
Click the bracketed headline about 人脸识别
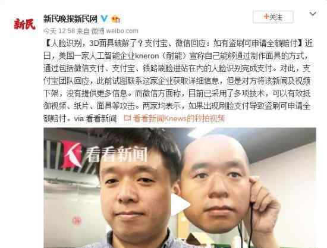[174, 43]
